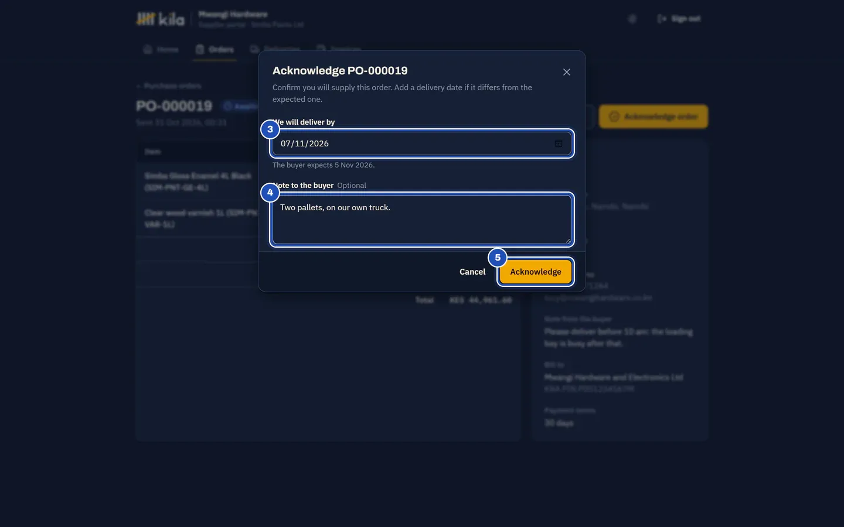The height and width of the screenshot is (527, 844).
Task: Switch to the Orders tab
Action: [215, 50]
